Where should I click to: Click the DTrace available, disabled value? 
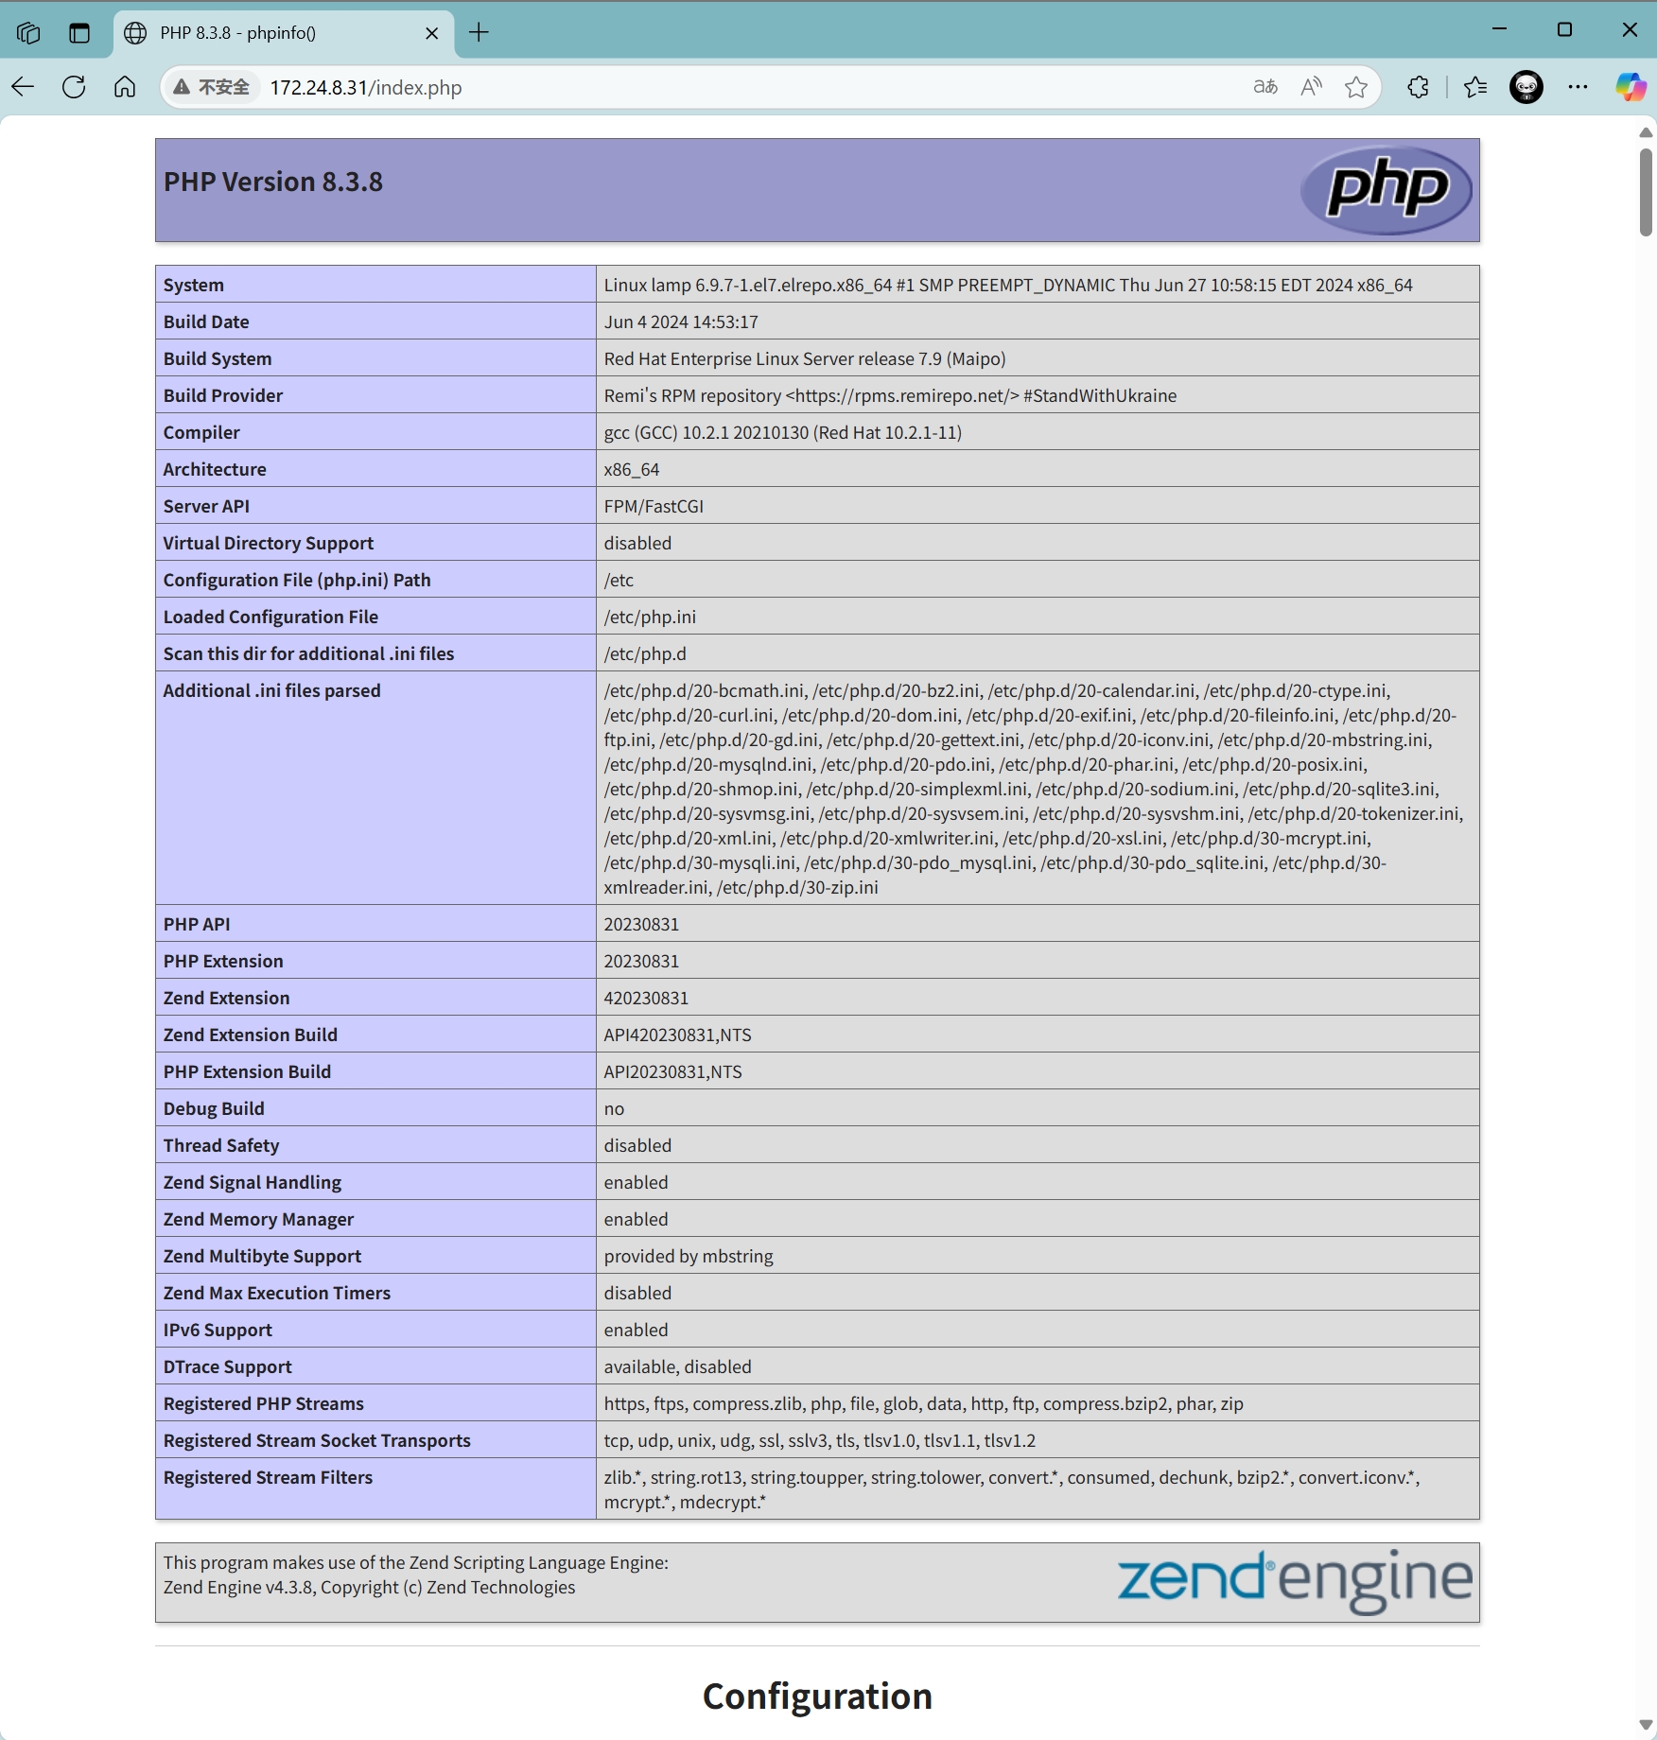click(677, 1366)
